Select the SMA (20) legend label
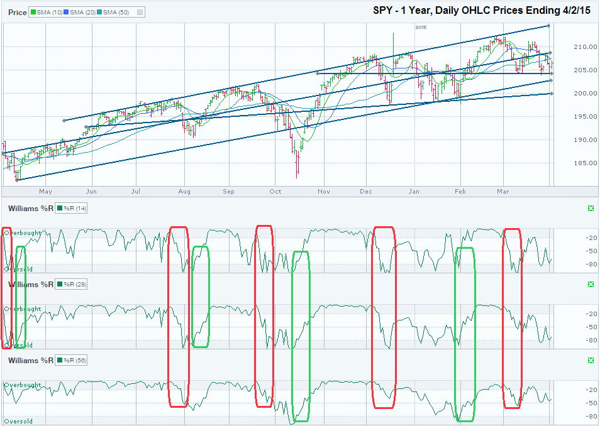The image size is (600, 426). click(82, 13)
